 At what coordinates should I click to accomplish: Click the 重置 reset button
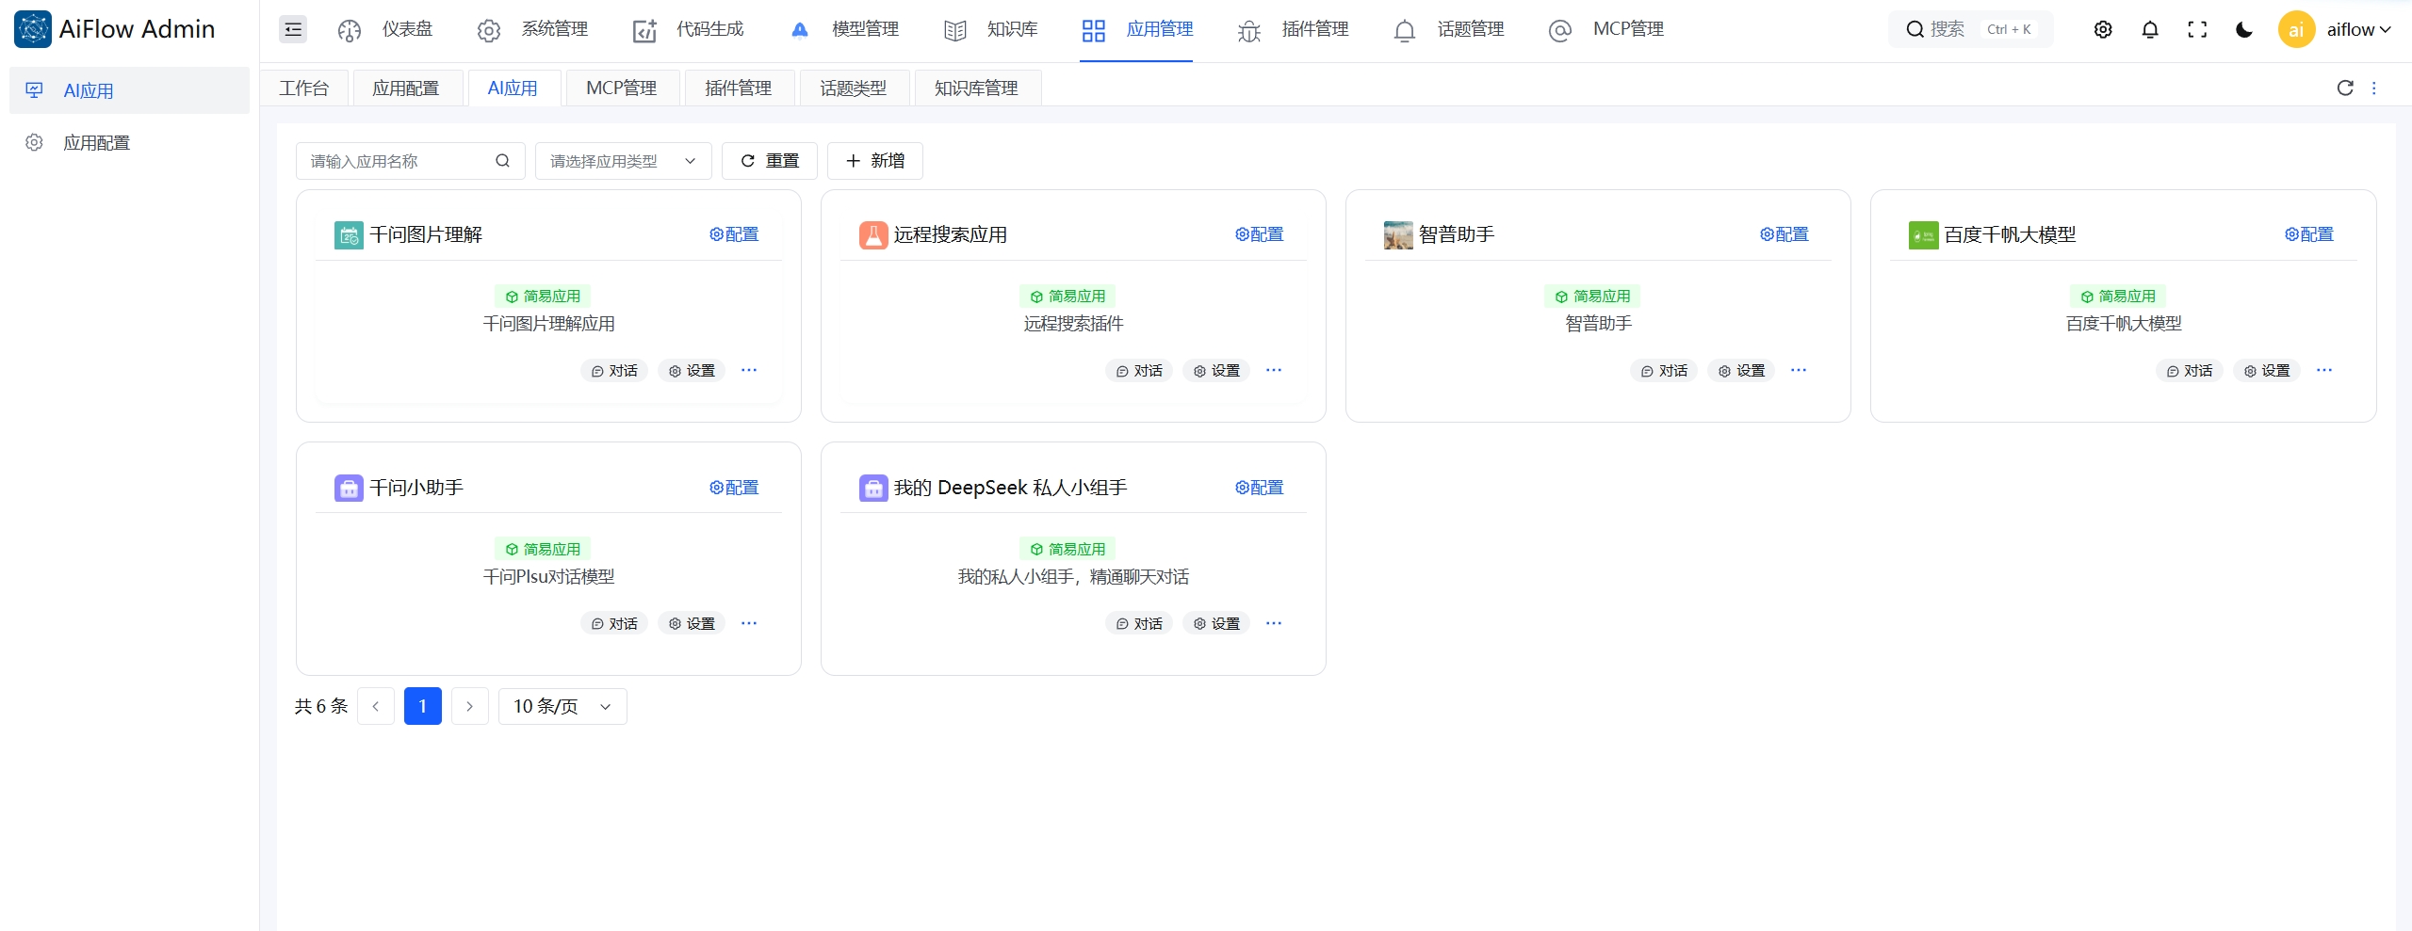(x=768, y=160)
